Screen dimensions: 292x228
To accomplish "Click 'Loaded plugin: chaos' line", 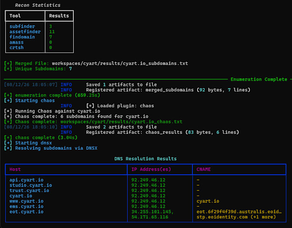I will pyautogui.click(x=120, y=106).
